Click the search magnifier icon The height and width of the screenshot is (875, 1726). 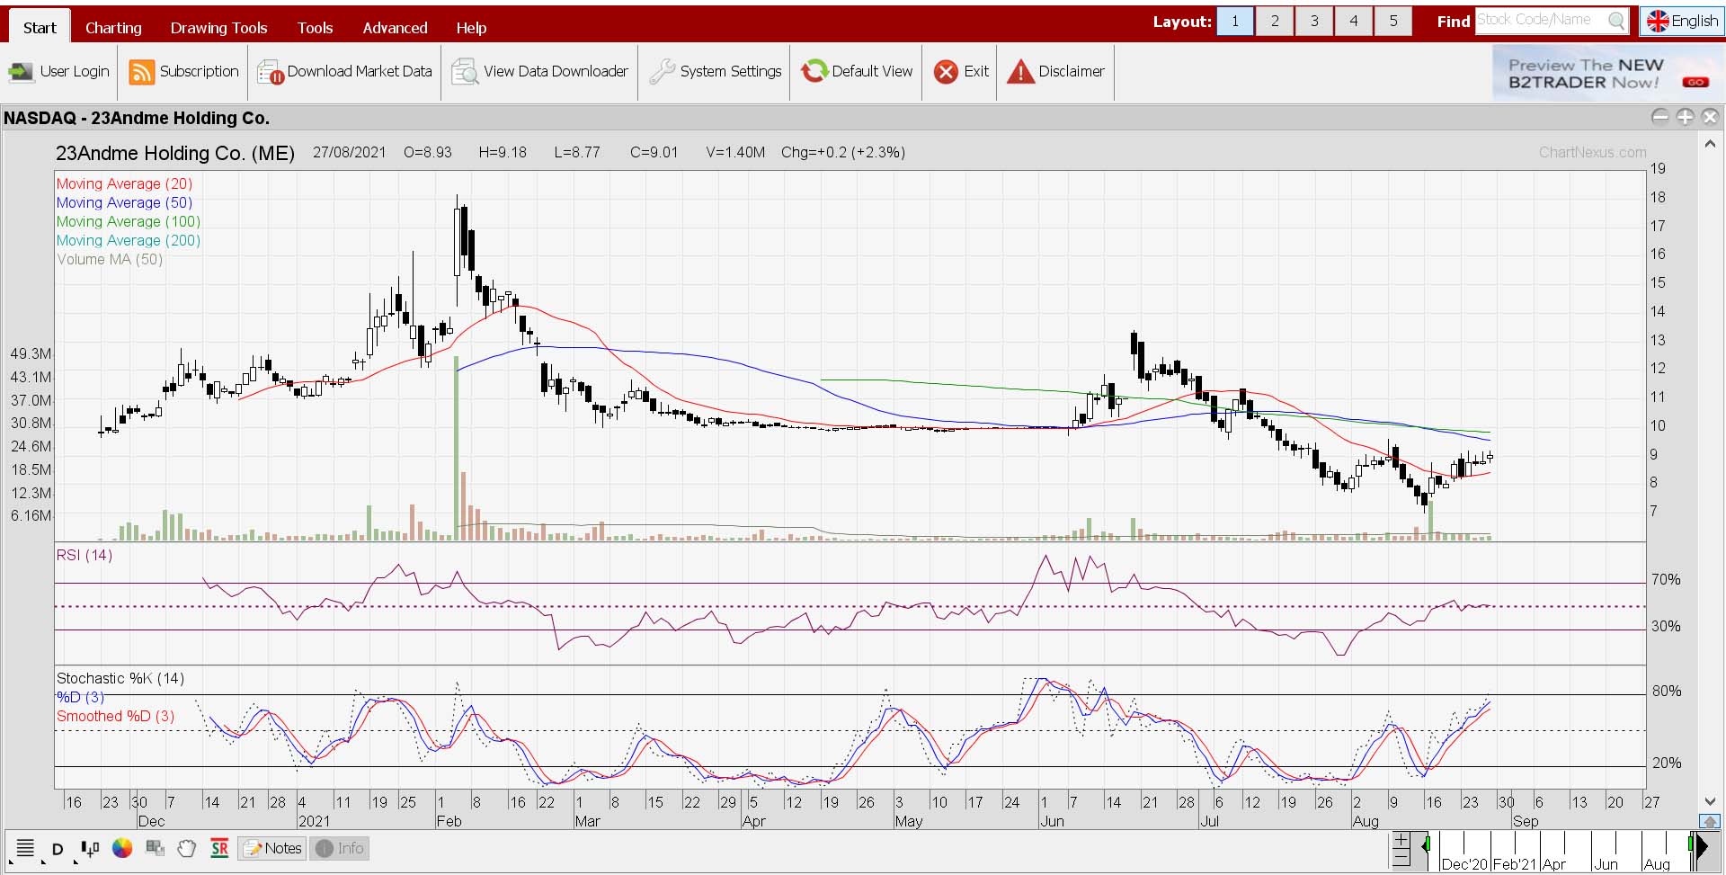1616,21
